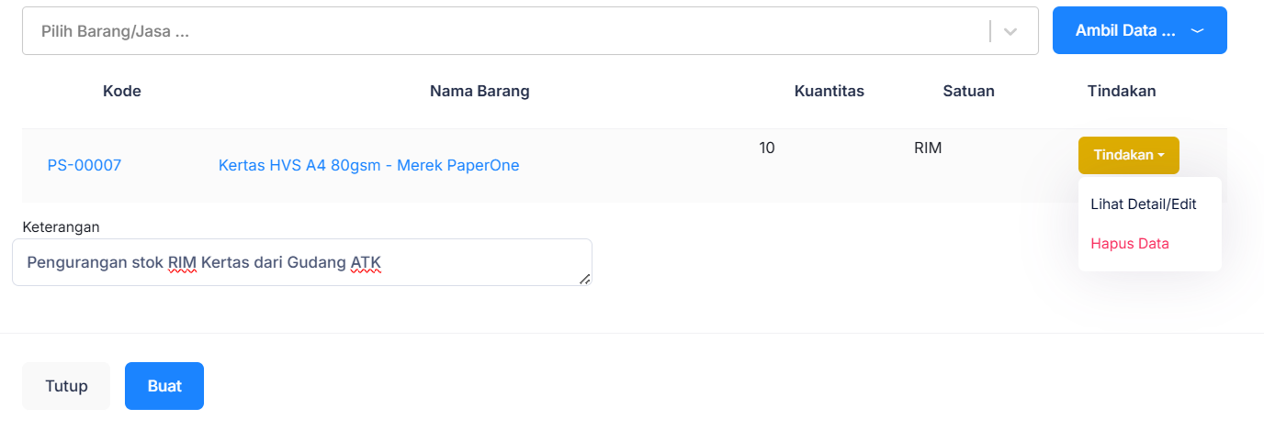Click the RIM unit cell
Image resolution: width=1264 pixels, height=430 pixels.
[928, 148]
